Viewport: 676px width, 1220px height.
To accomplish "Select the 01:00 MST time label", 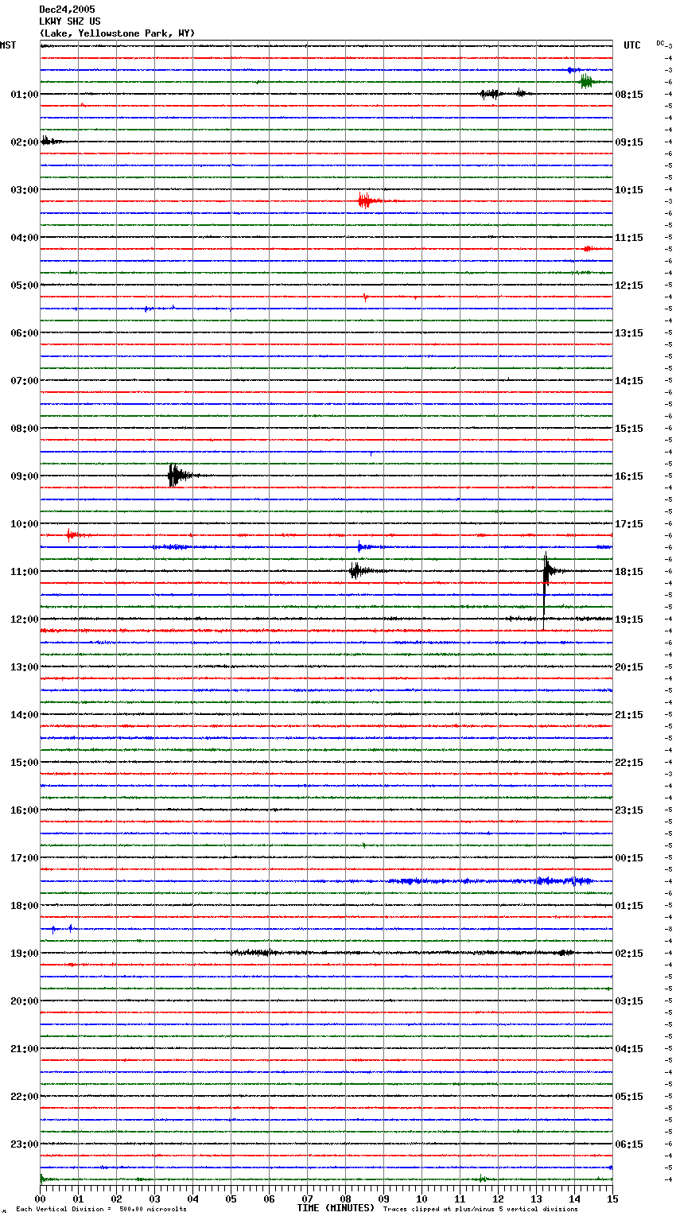I will pyautogui.click(x=25, y=95).
